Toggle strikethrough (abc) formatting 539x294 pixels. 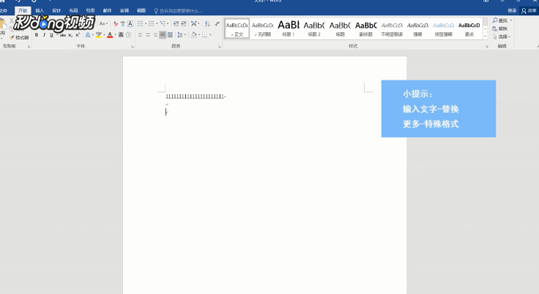click(x=63, y=34)
